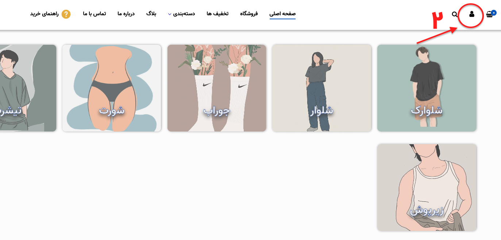
Task: Open the دسته‌بندی categories menu
Action: pyautogui.click(x=184, y=13)
